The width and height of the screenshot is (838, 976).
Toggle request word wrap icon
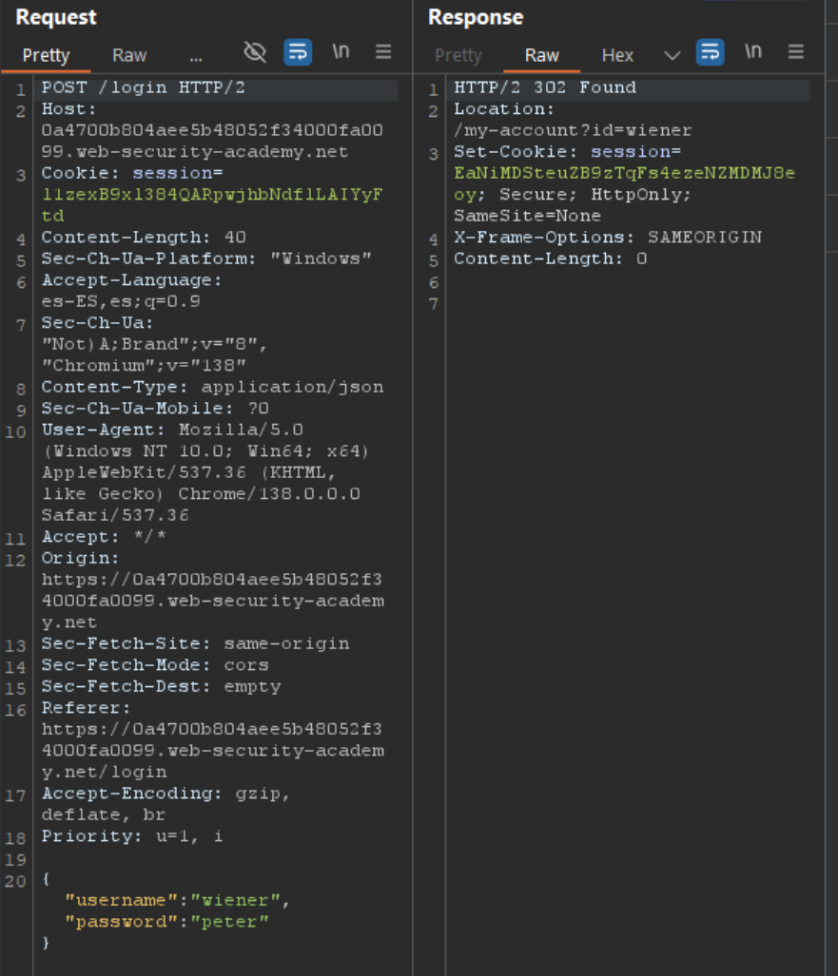click(x=298, y=52)
